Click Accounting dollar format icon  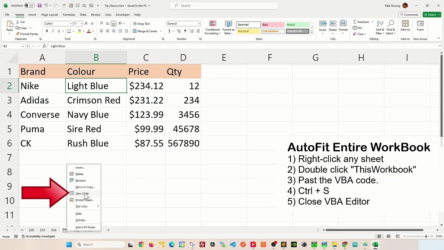(x=169, y=31)
